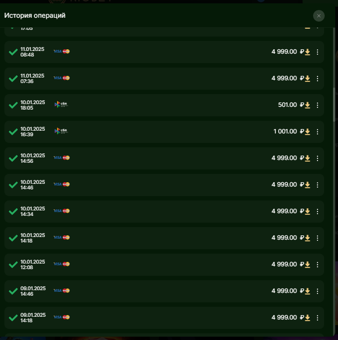Click the 10.01.2025 12:08 date text
This screenshot has width=338, height=340.
(33, 264)
